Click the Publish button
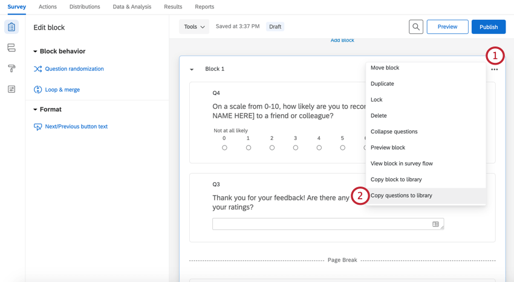 coord(488,27)
